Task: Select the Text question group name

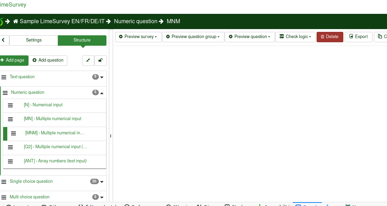Action: click(x=22, y=77)
